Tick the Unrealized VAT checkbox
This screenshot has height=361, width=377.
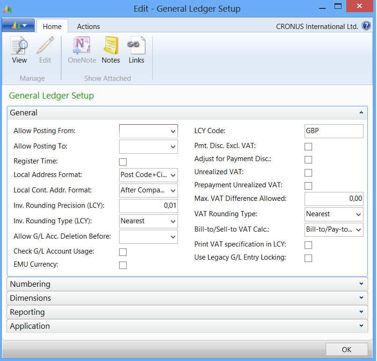point(308,173)
